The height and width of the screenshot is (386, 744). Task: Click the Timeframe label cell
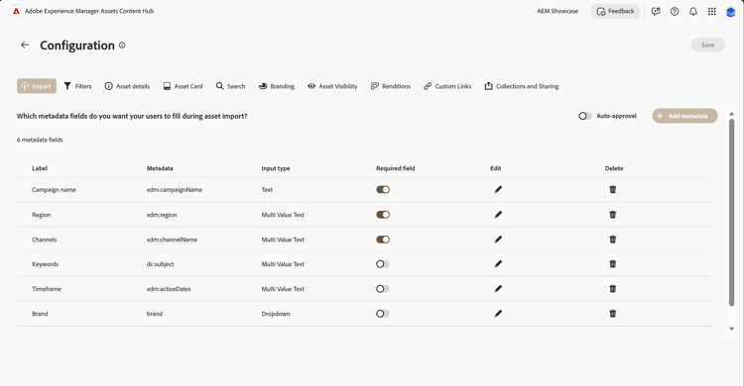pos(47,288)
